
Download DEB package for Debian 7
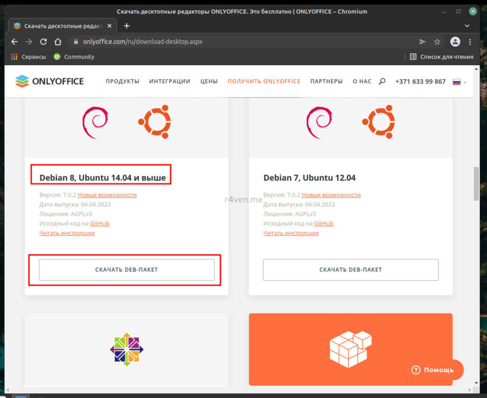pyautogui.click(x=351, y=270)
